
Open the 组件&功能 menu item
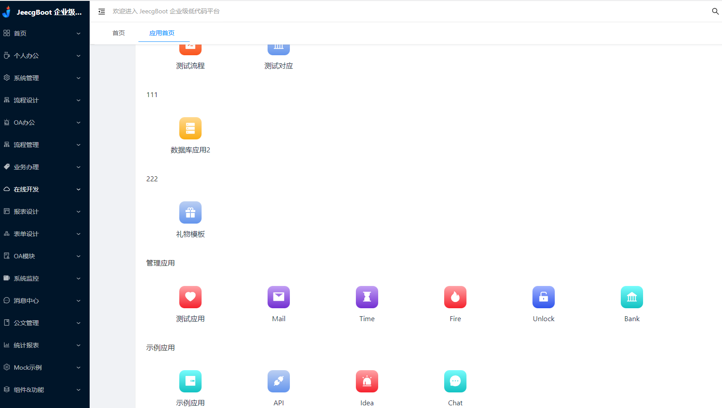(x=45, y=390)
